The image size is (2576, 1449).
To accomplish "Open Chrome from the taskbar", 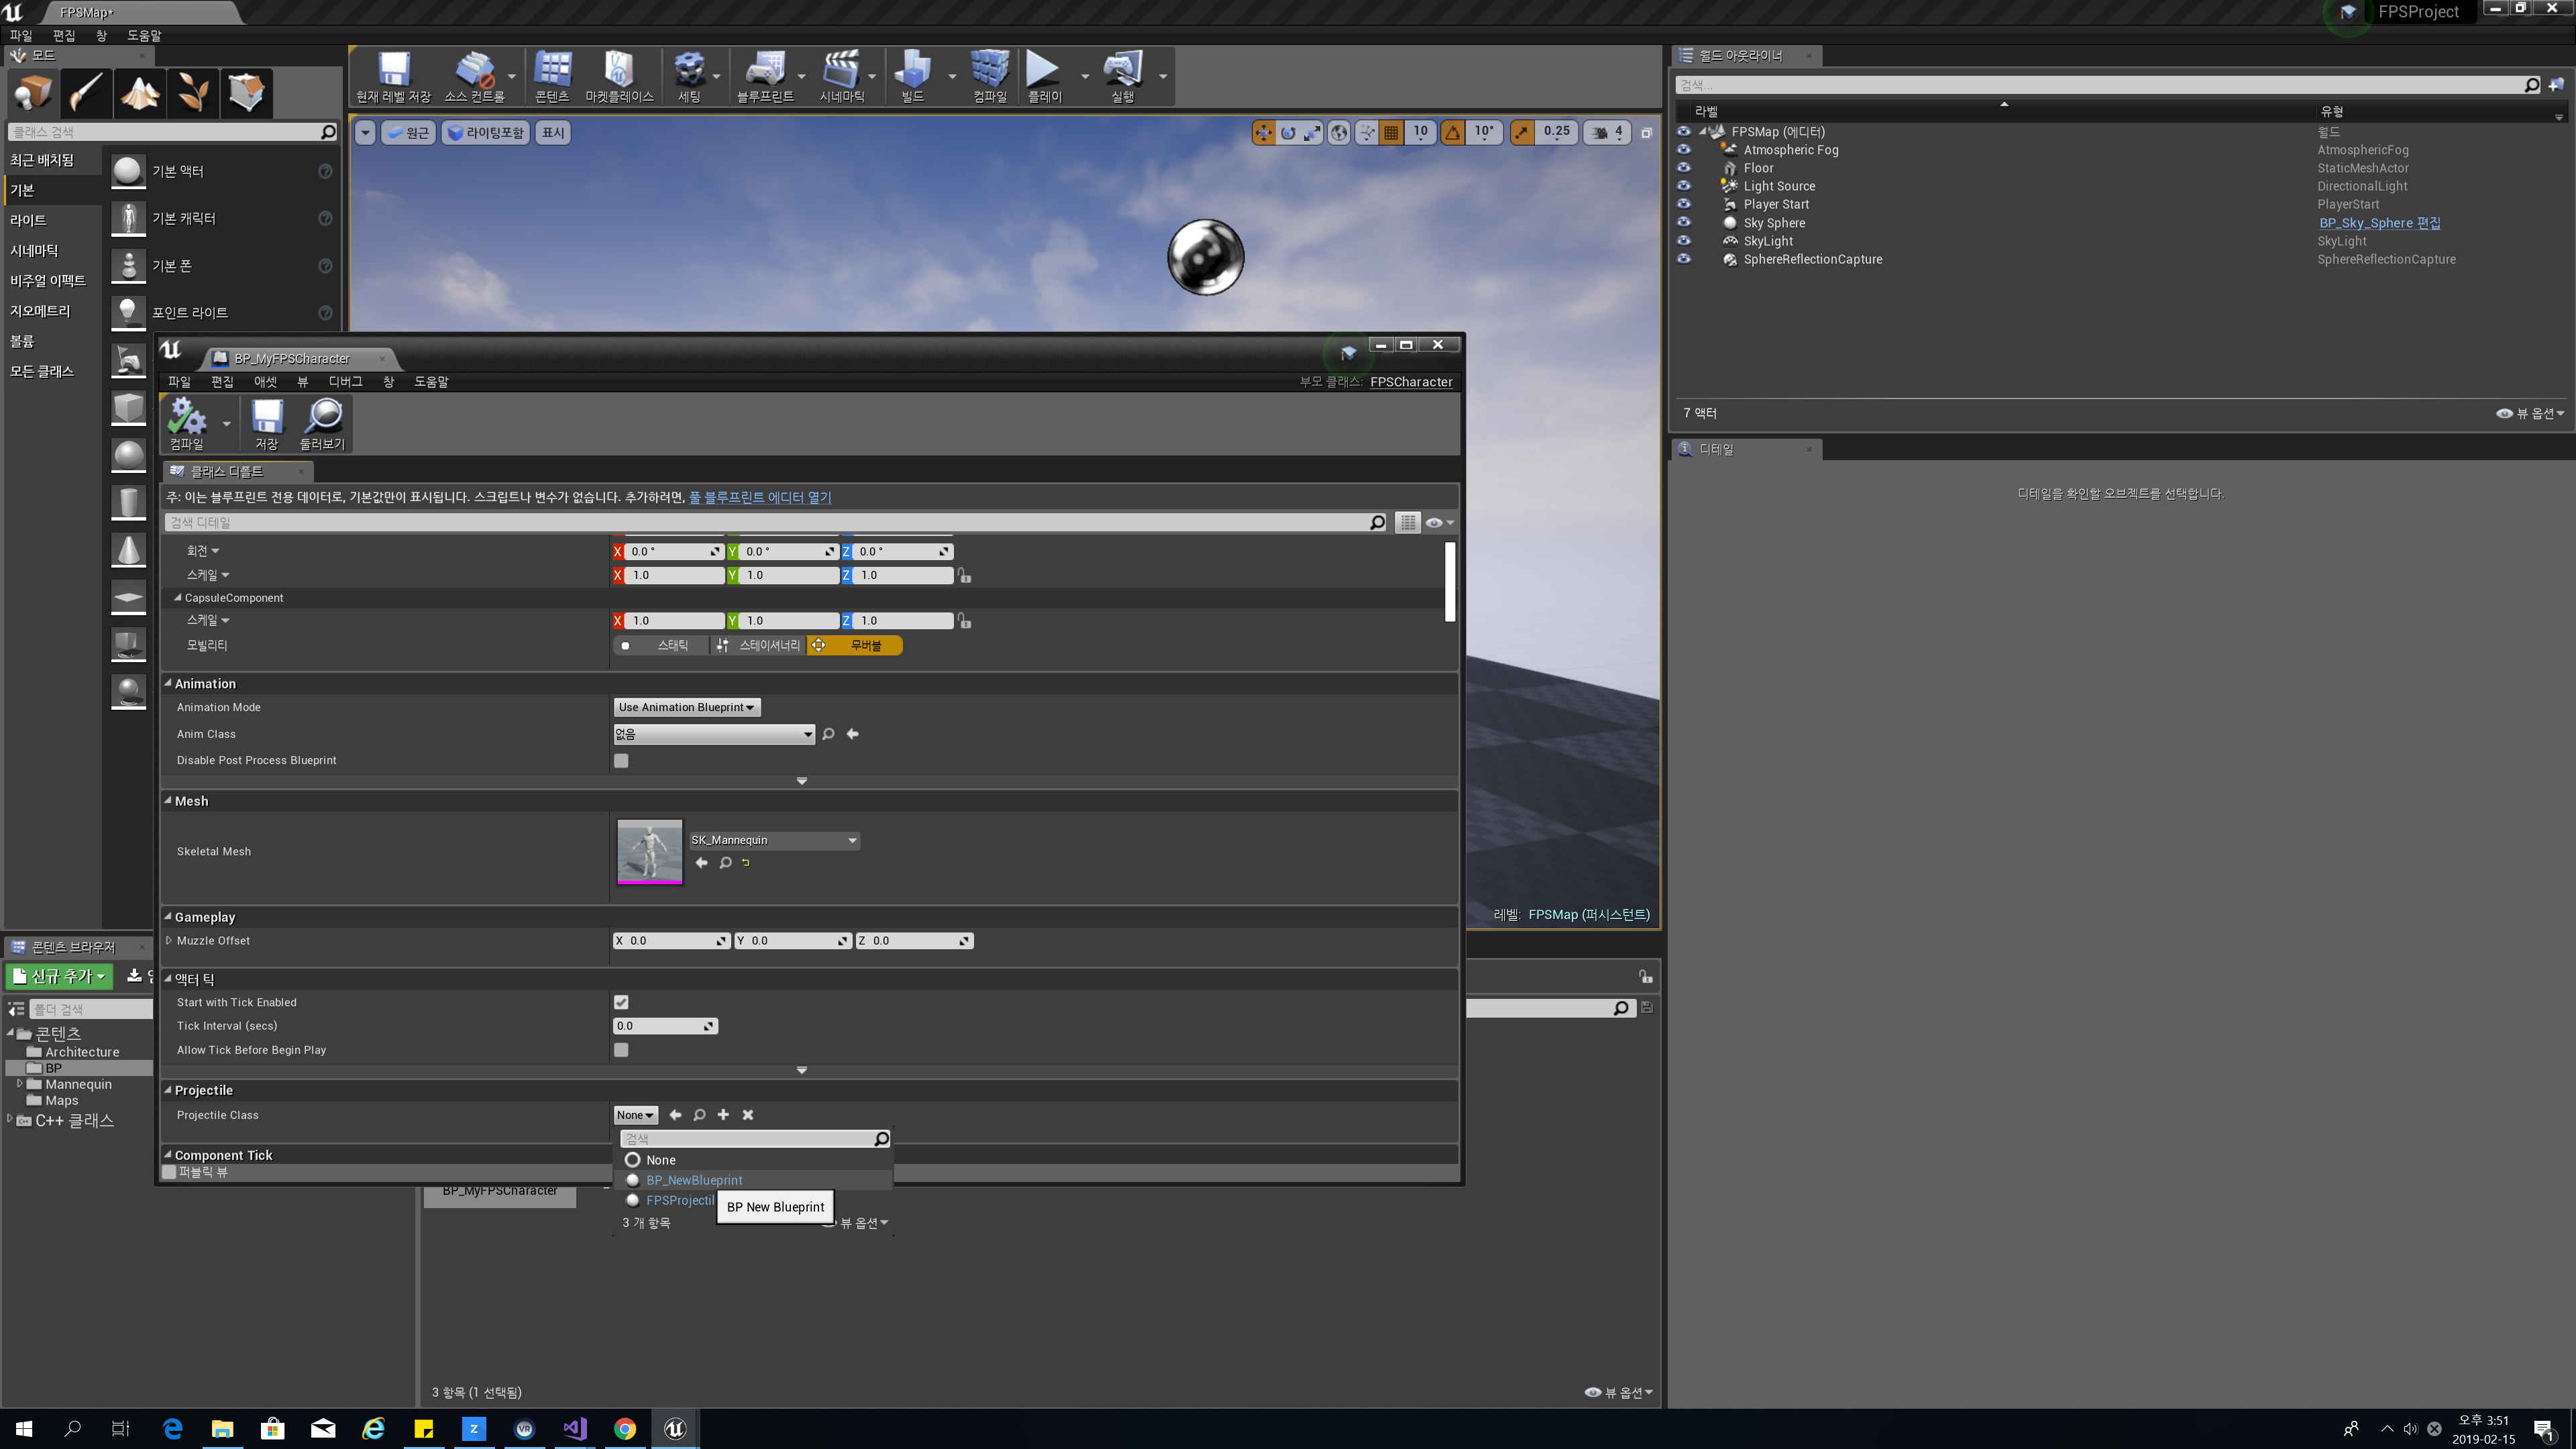I will tap(625, 1429).
